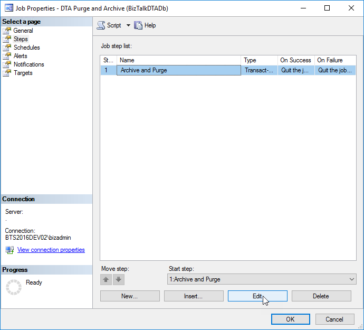Open View connection properties link
364x330 pixels.
tap(51, 250)
